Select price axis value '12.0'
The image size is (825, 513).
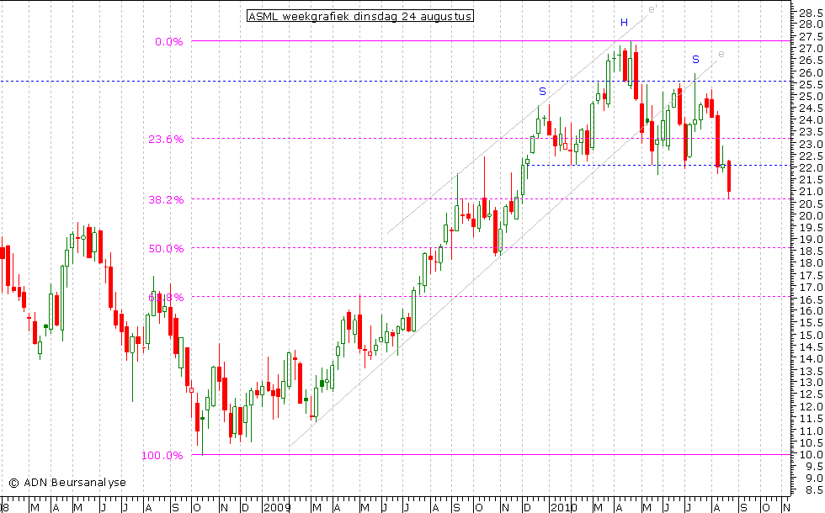pyautogui.click(x=811, y=406)
